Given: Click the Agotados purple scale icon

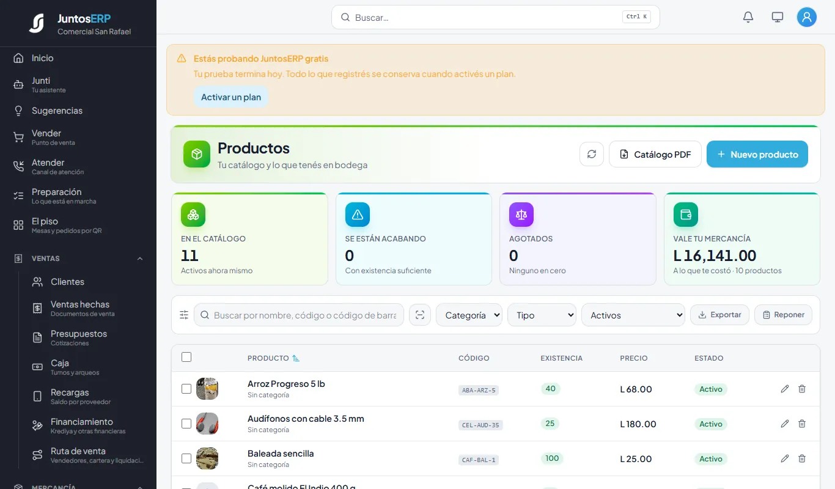Looking at the screenshot, I should tap(521, 215).
